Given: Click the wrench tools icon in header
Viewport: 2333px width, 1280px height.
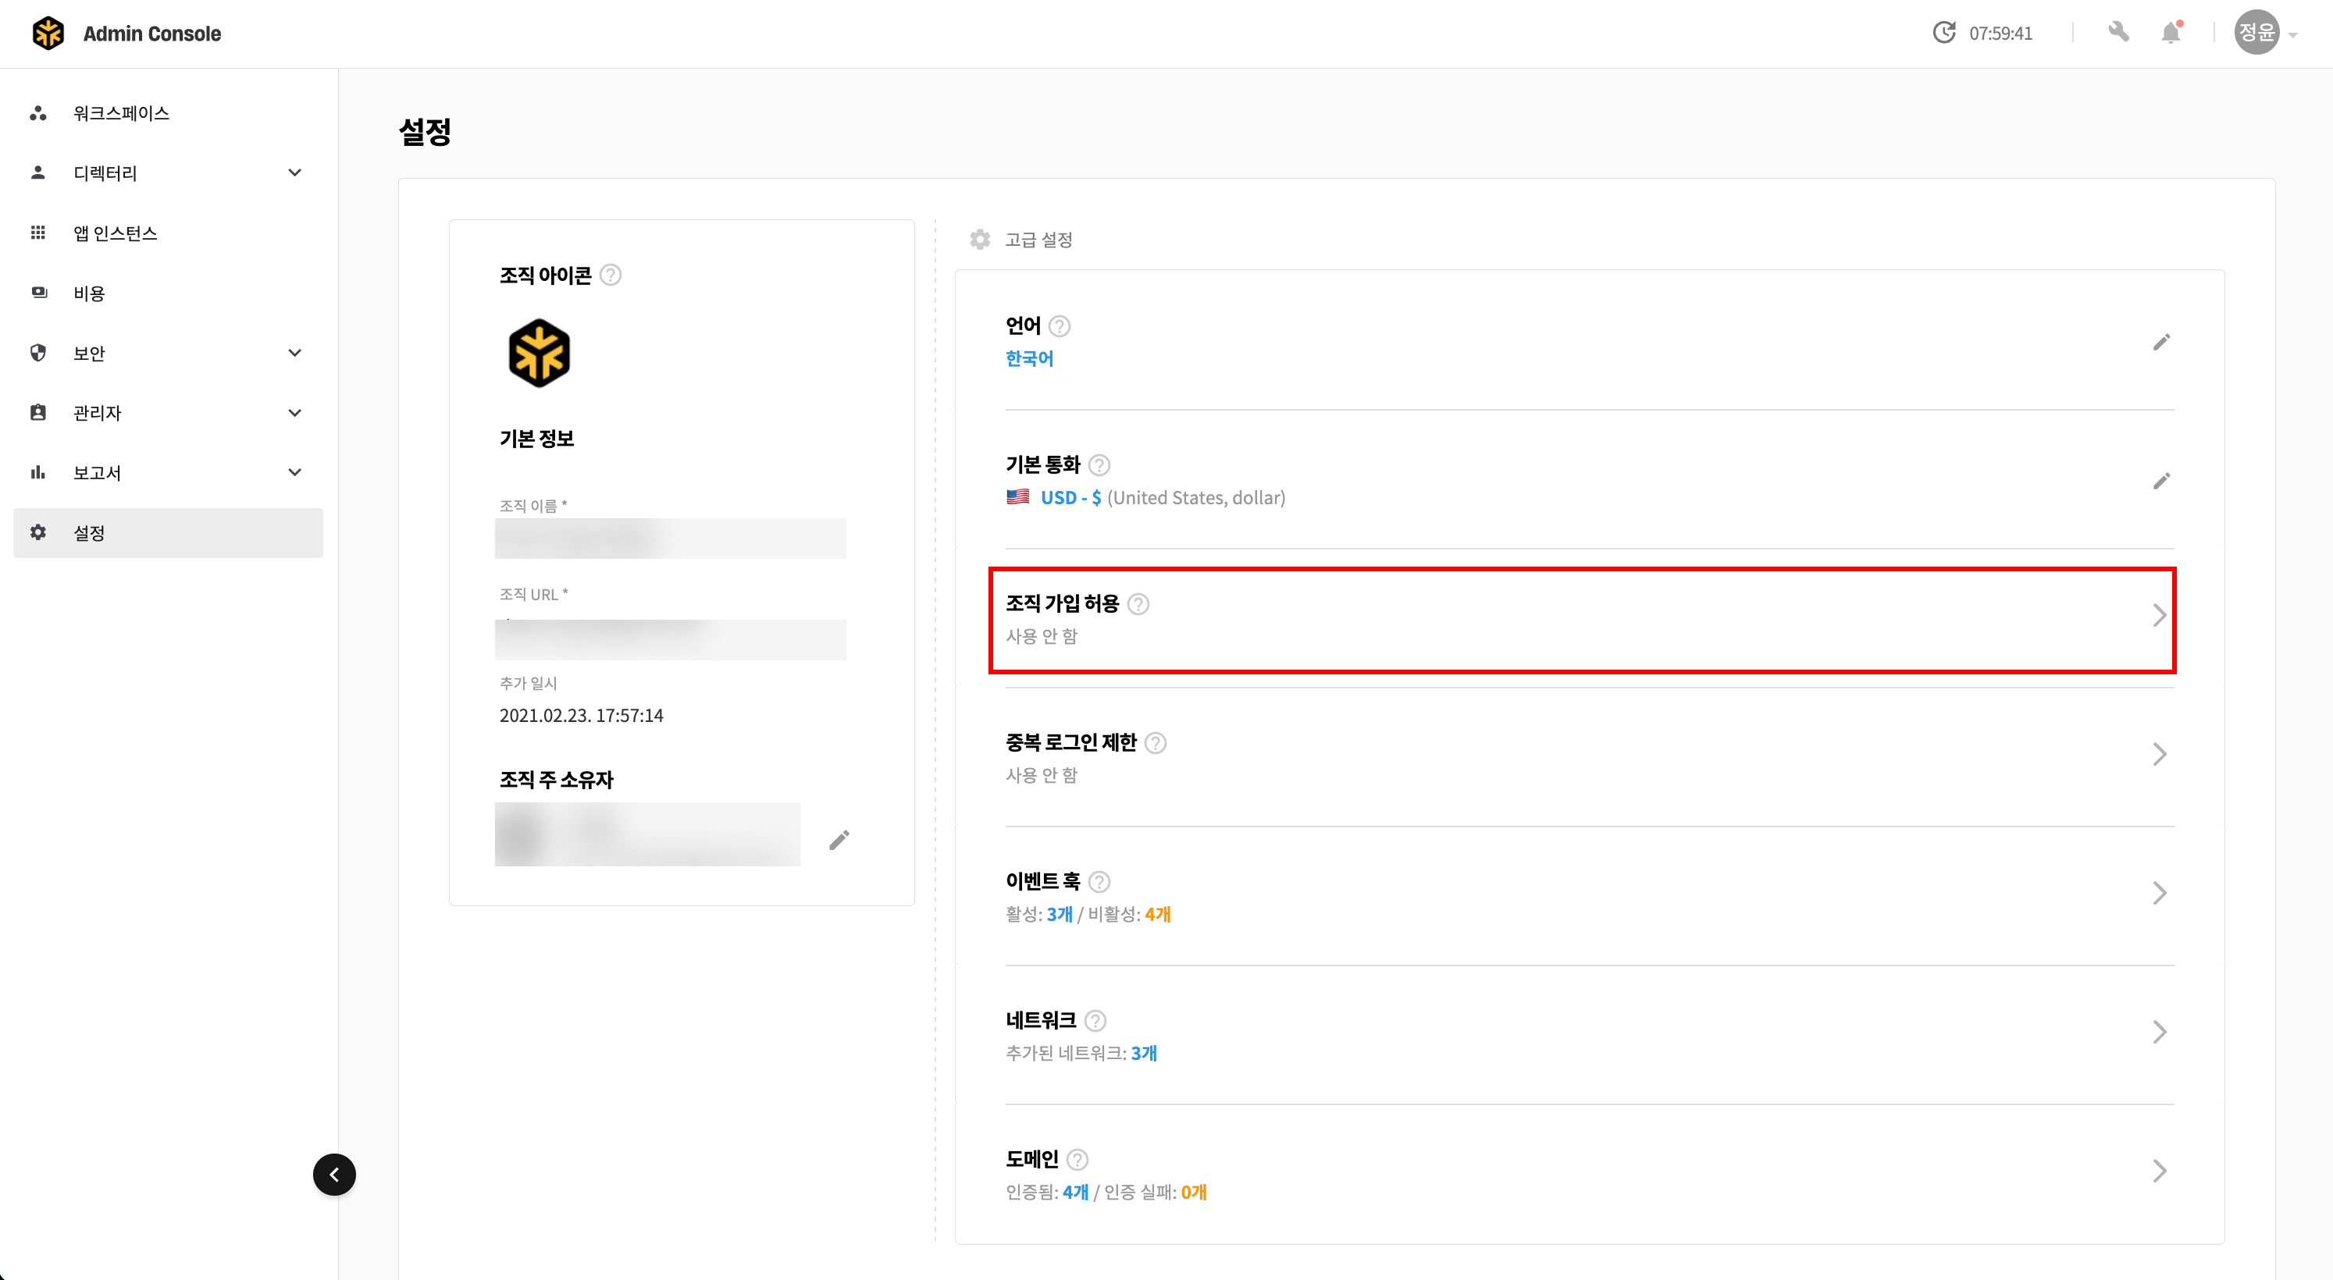Looking at the screenshot, I should coord(2118,34).
